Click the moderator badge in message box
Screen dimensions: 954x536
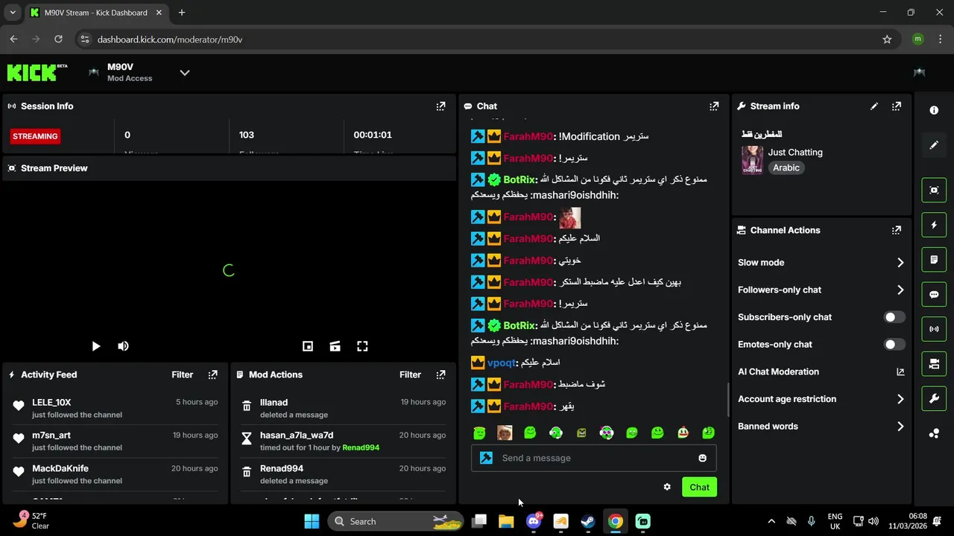click(x=486, y=458)
